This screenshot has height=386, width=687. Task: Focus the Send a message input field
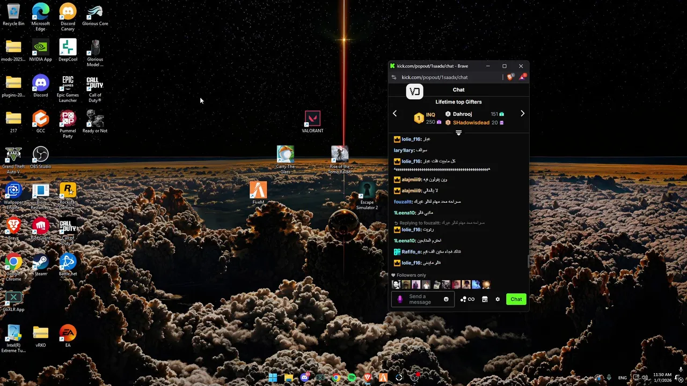coord(424,299)
